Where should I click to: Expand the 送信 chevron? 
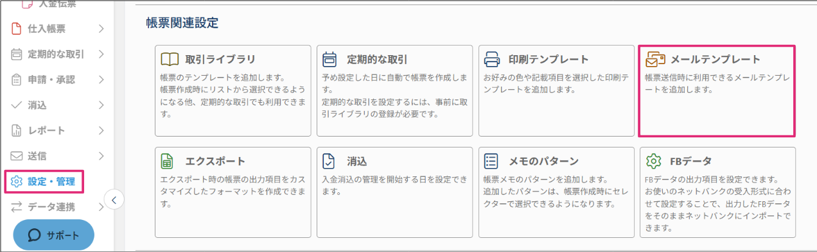tap(101, 156)
